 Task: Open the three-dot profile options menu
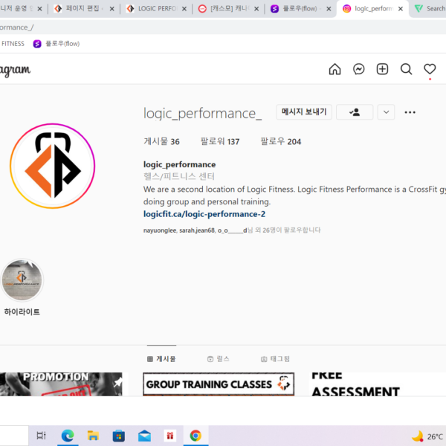tap(410, 112)
